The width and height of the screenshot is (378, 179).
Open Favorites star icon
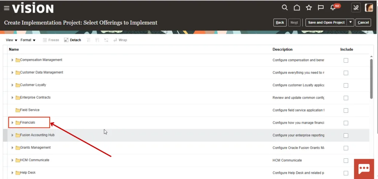click(309, 8)
